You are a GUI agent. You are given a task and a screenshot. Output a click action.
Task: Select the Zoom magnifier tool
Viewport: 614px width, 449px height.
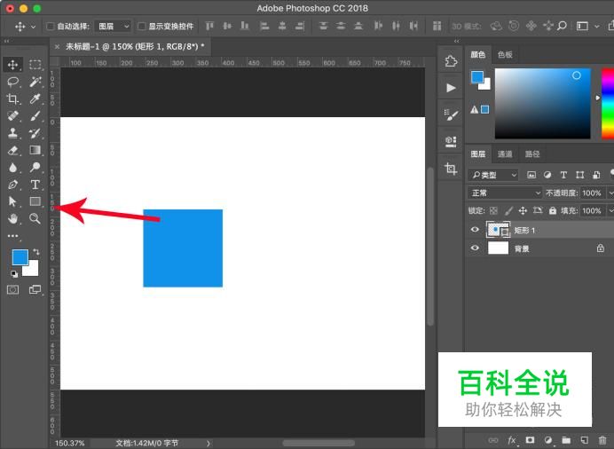point(35,218)
